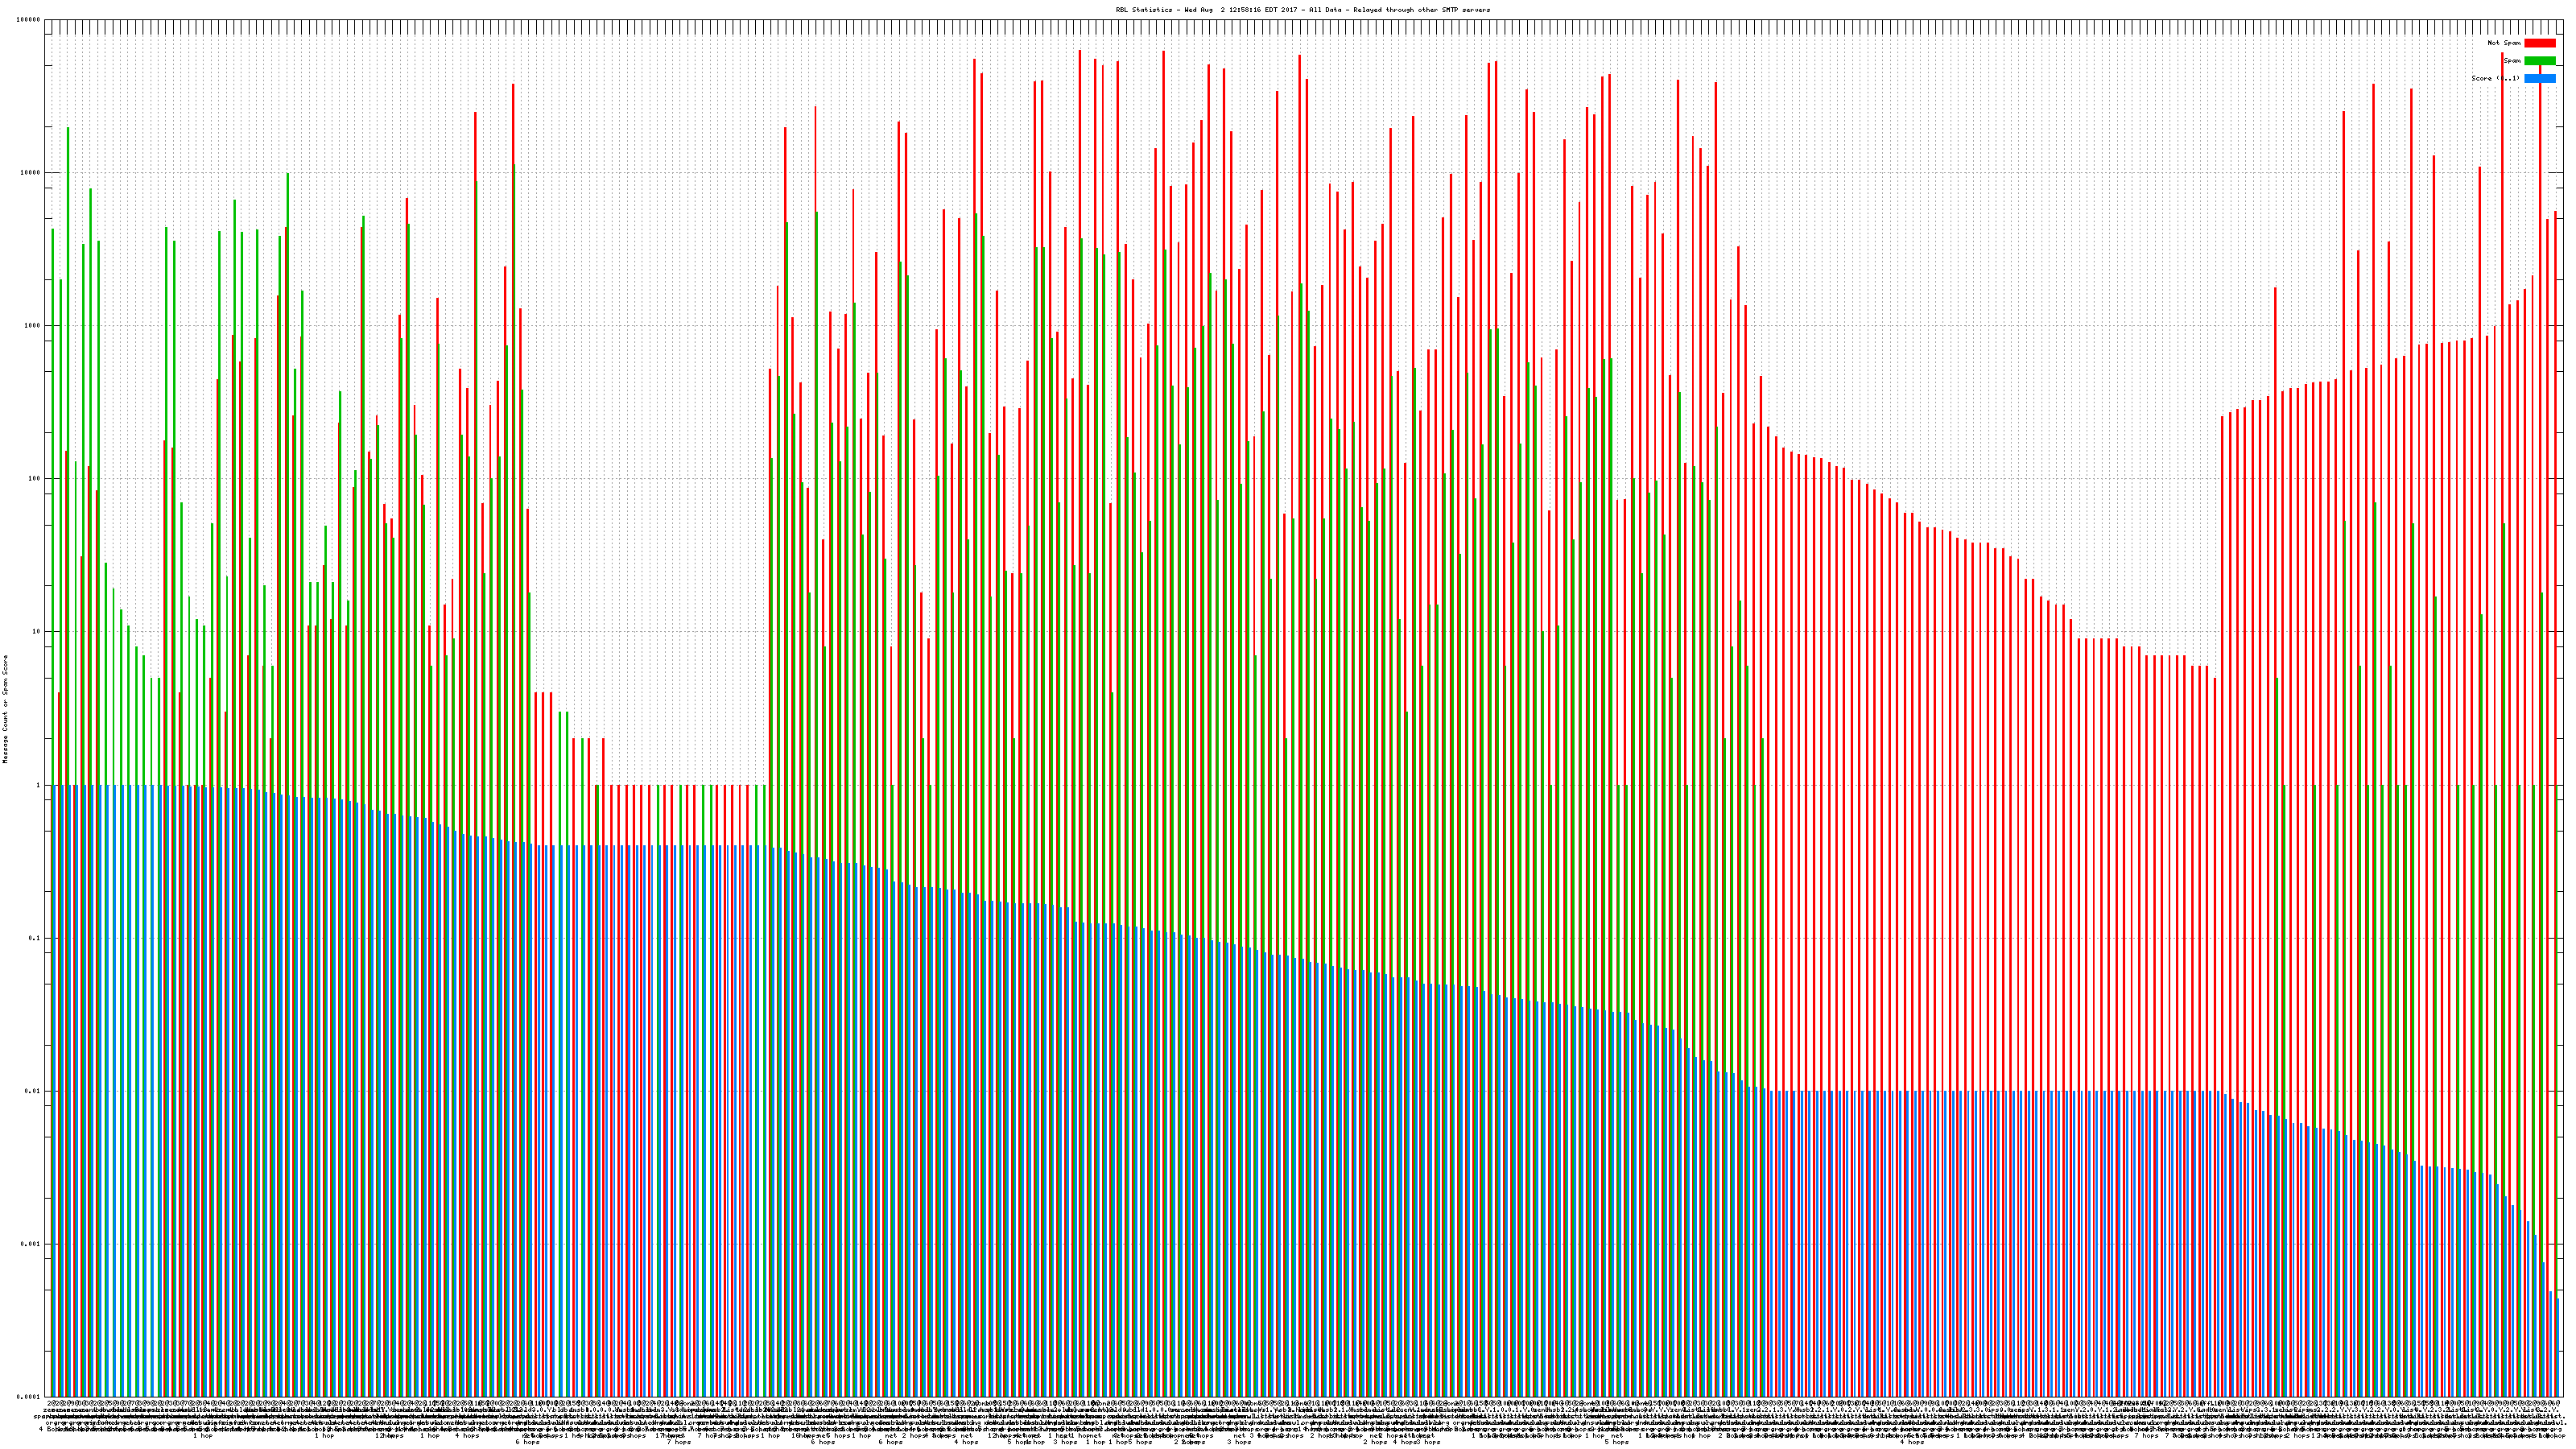Click the 0.01 y-axis tick label
This screenshot has width=2576, height=1449.
coord(33,1091)
